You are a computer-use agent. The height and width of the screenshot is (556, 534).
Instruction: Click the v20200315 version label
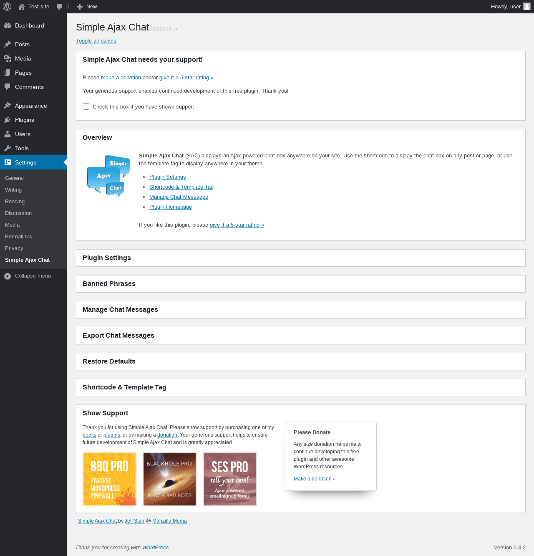(x=164, y=29)
